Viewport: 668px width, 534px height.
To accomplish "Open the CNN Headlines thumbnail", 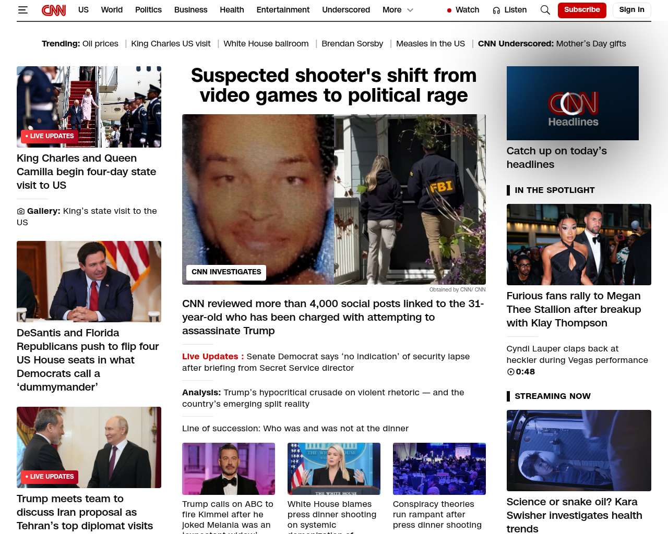I will point(572,103).
